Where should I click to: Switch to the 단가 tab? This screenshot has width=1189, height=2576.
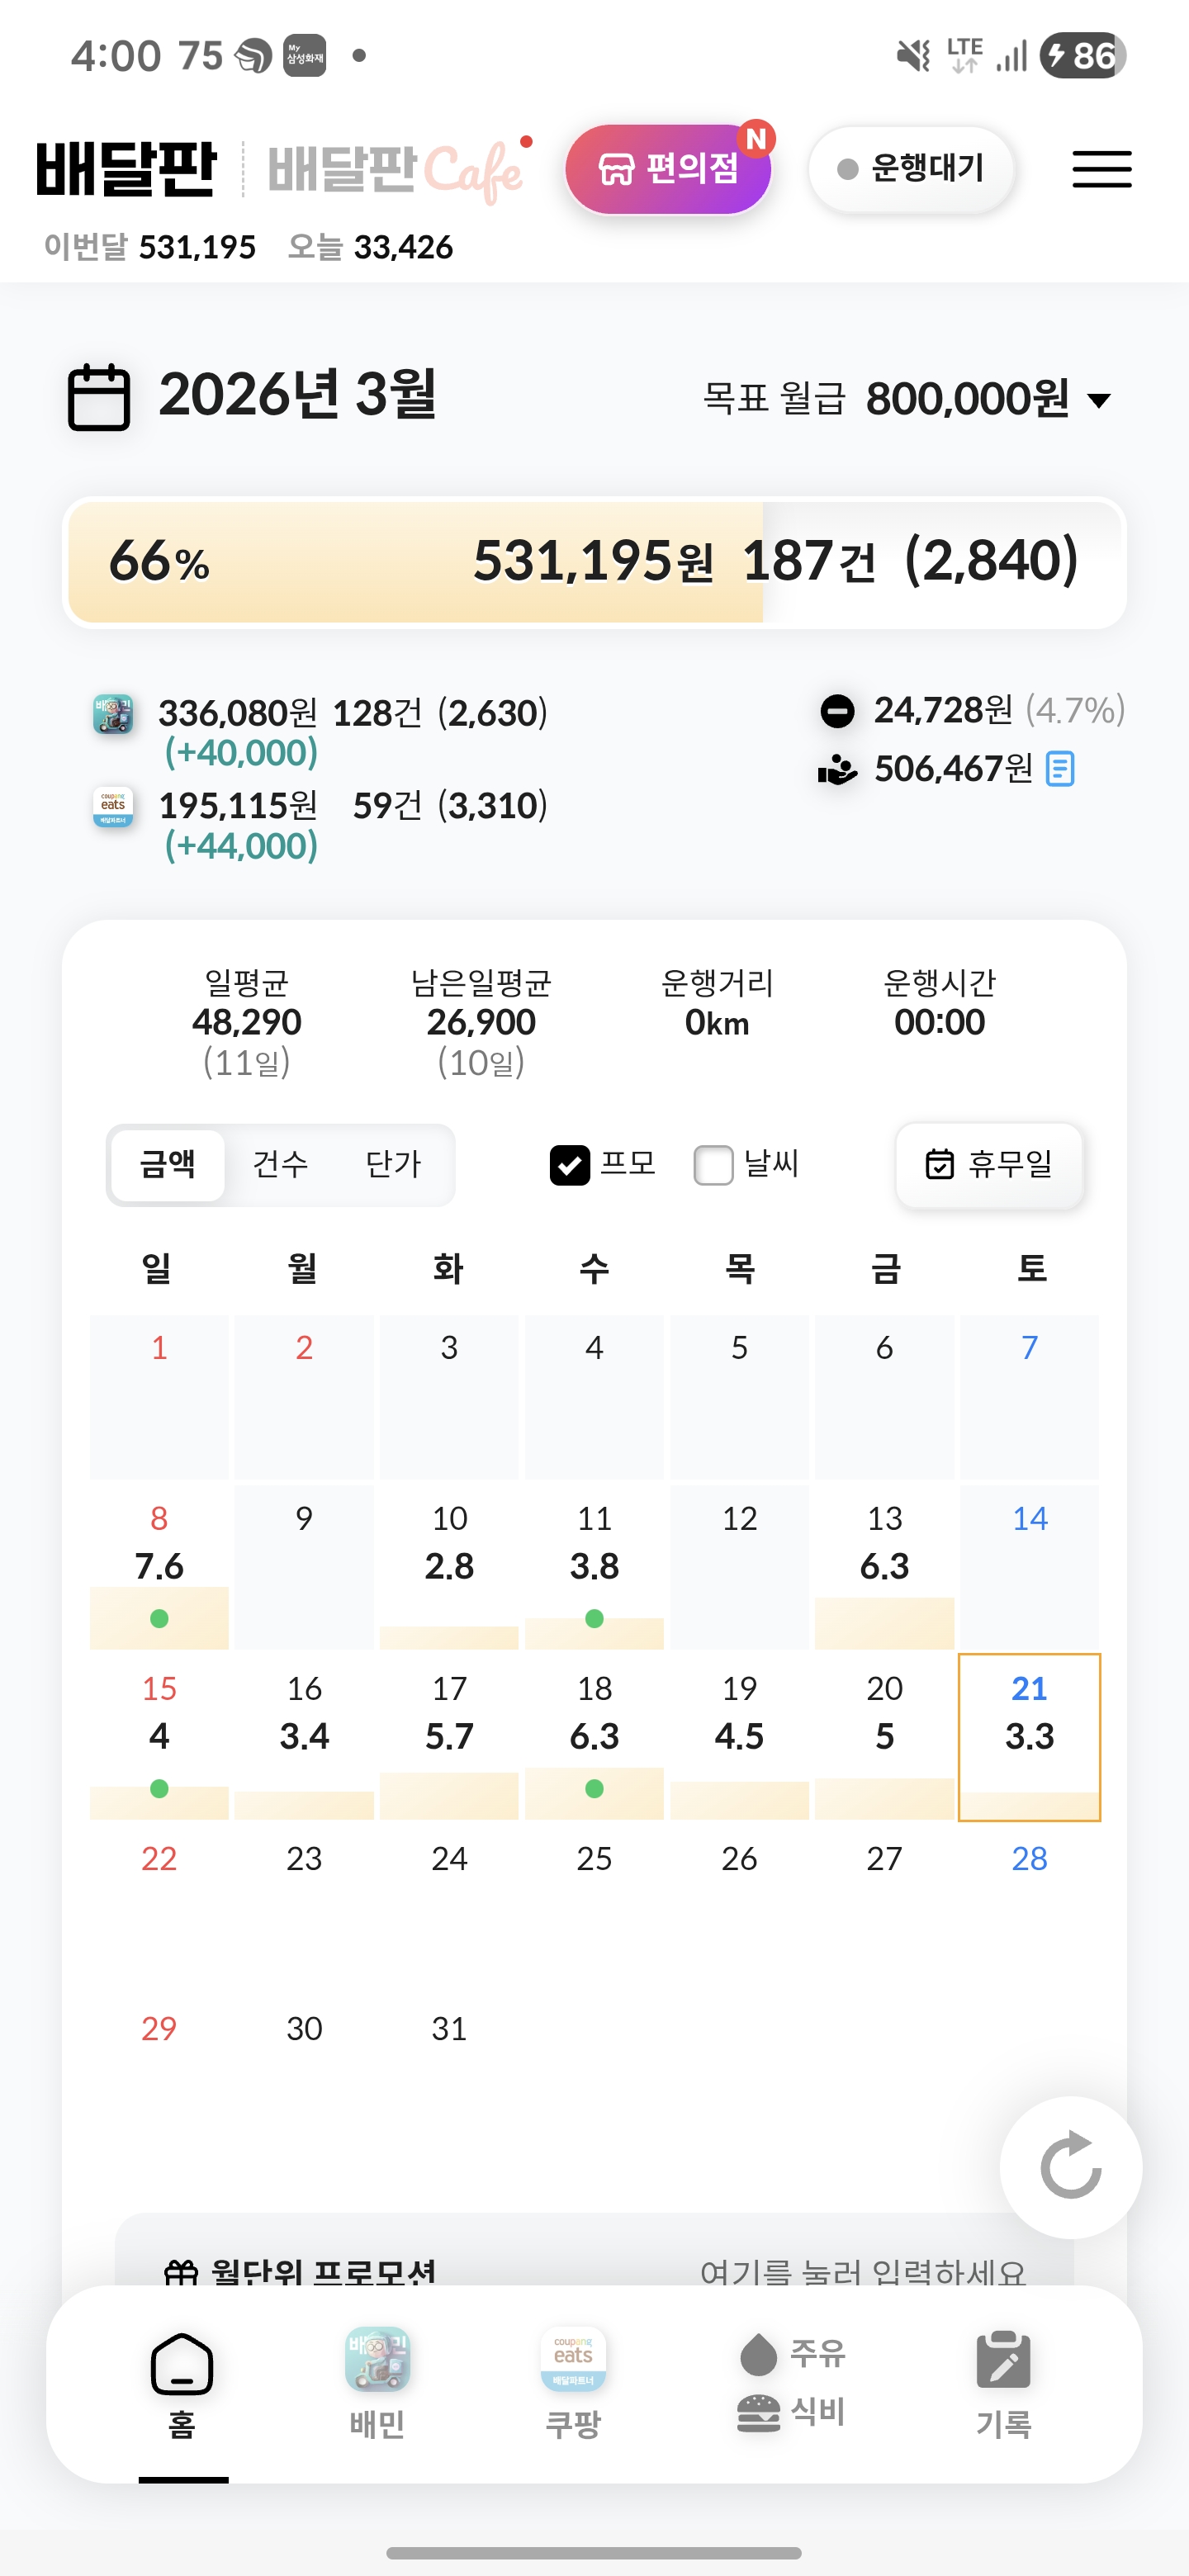[393, 1164]
